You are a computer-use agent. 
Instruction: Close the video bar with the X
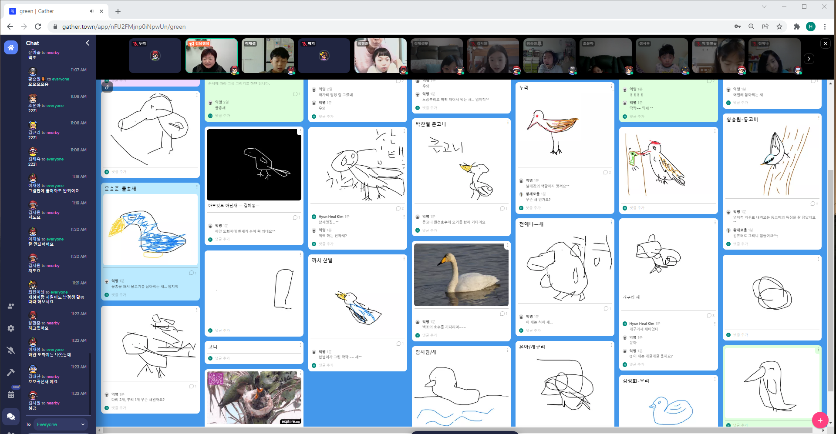tap(826, 43)
